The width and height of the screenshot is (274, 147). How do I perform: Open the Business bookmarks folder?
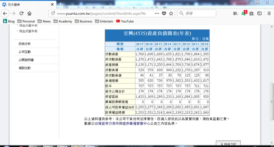[84, 21]
